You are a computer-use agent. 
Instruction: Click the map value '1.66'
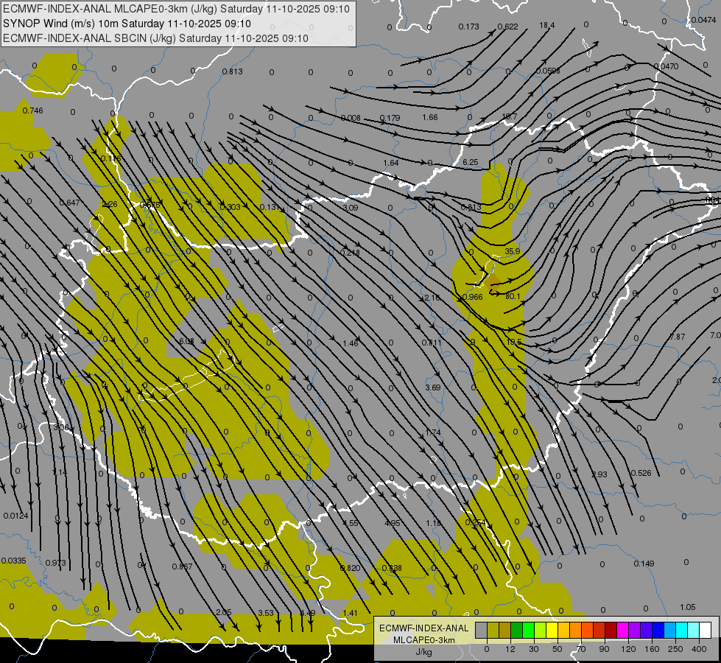tap(430, 117)
